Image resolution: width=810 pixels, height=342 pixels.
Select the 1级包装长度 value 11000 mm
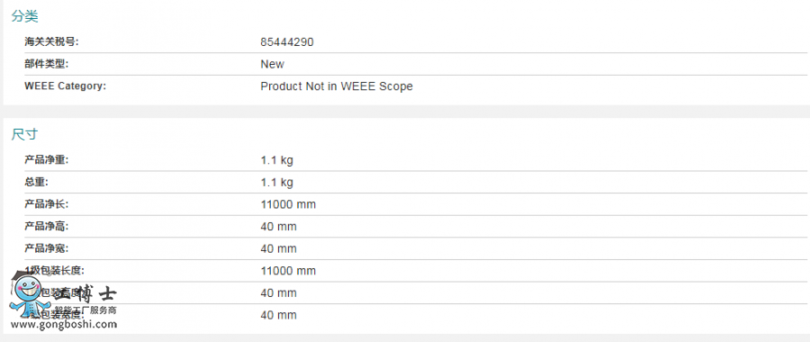click(x=288, y=271)
